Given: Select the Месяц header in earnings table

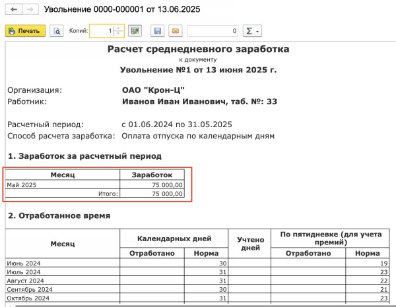Looking at the screenshot, I should click(x=62, y=175).
